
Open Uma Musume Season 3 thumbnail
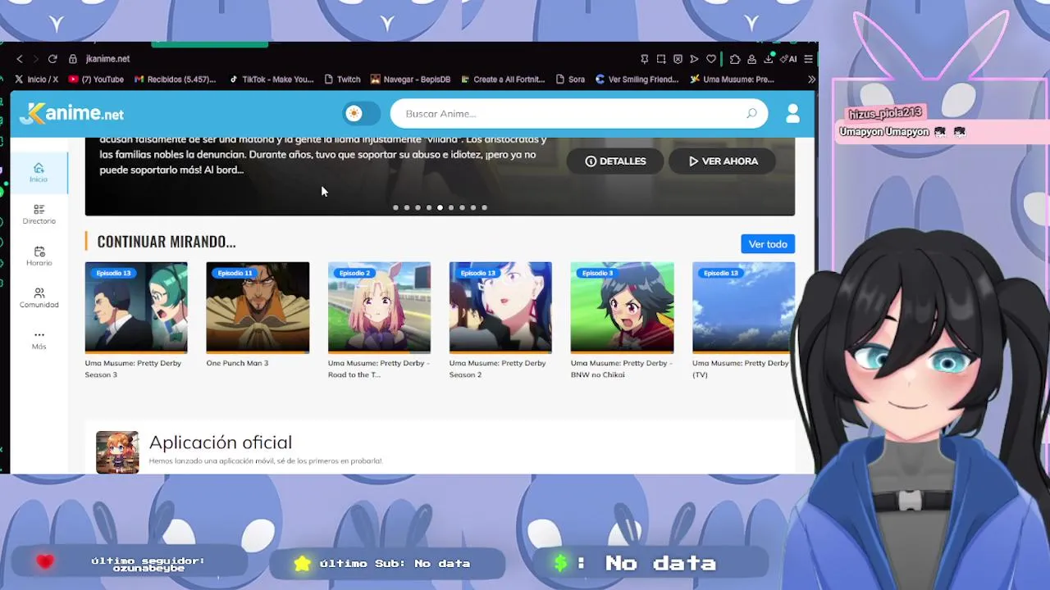(x=136, y=308)
